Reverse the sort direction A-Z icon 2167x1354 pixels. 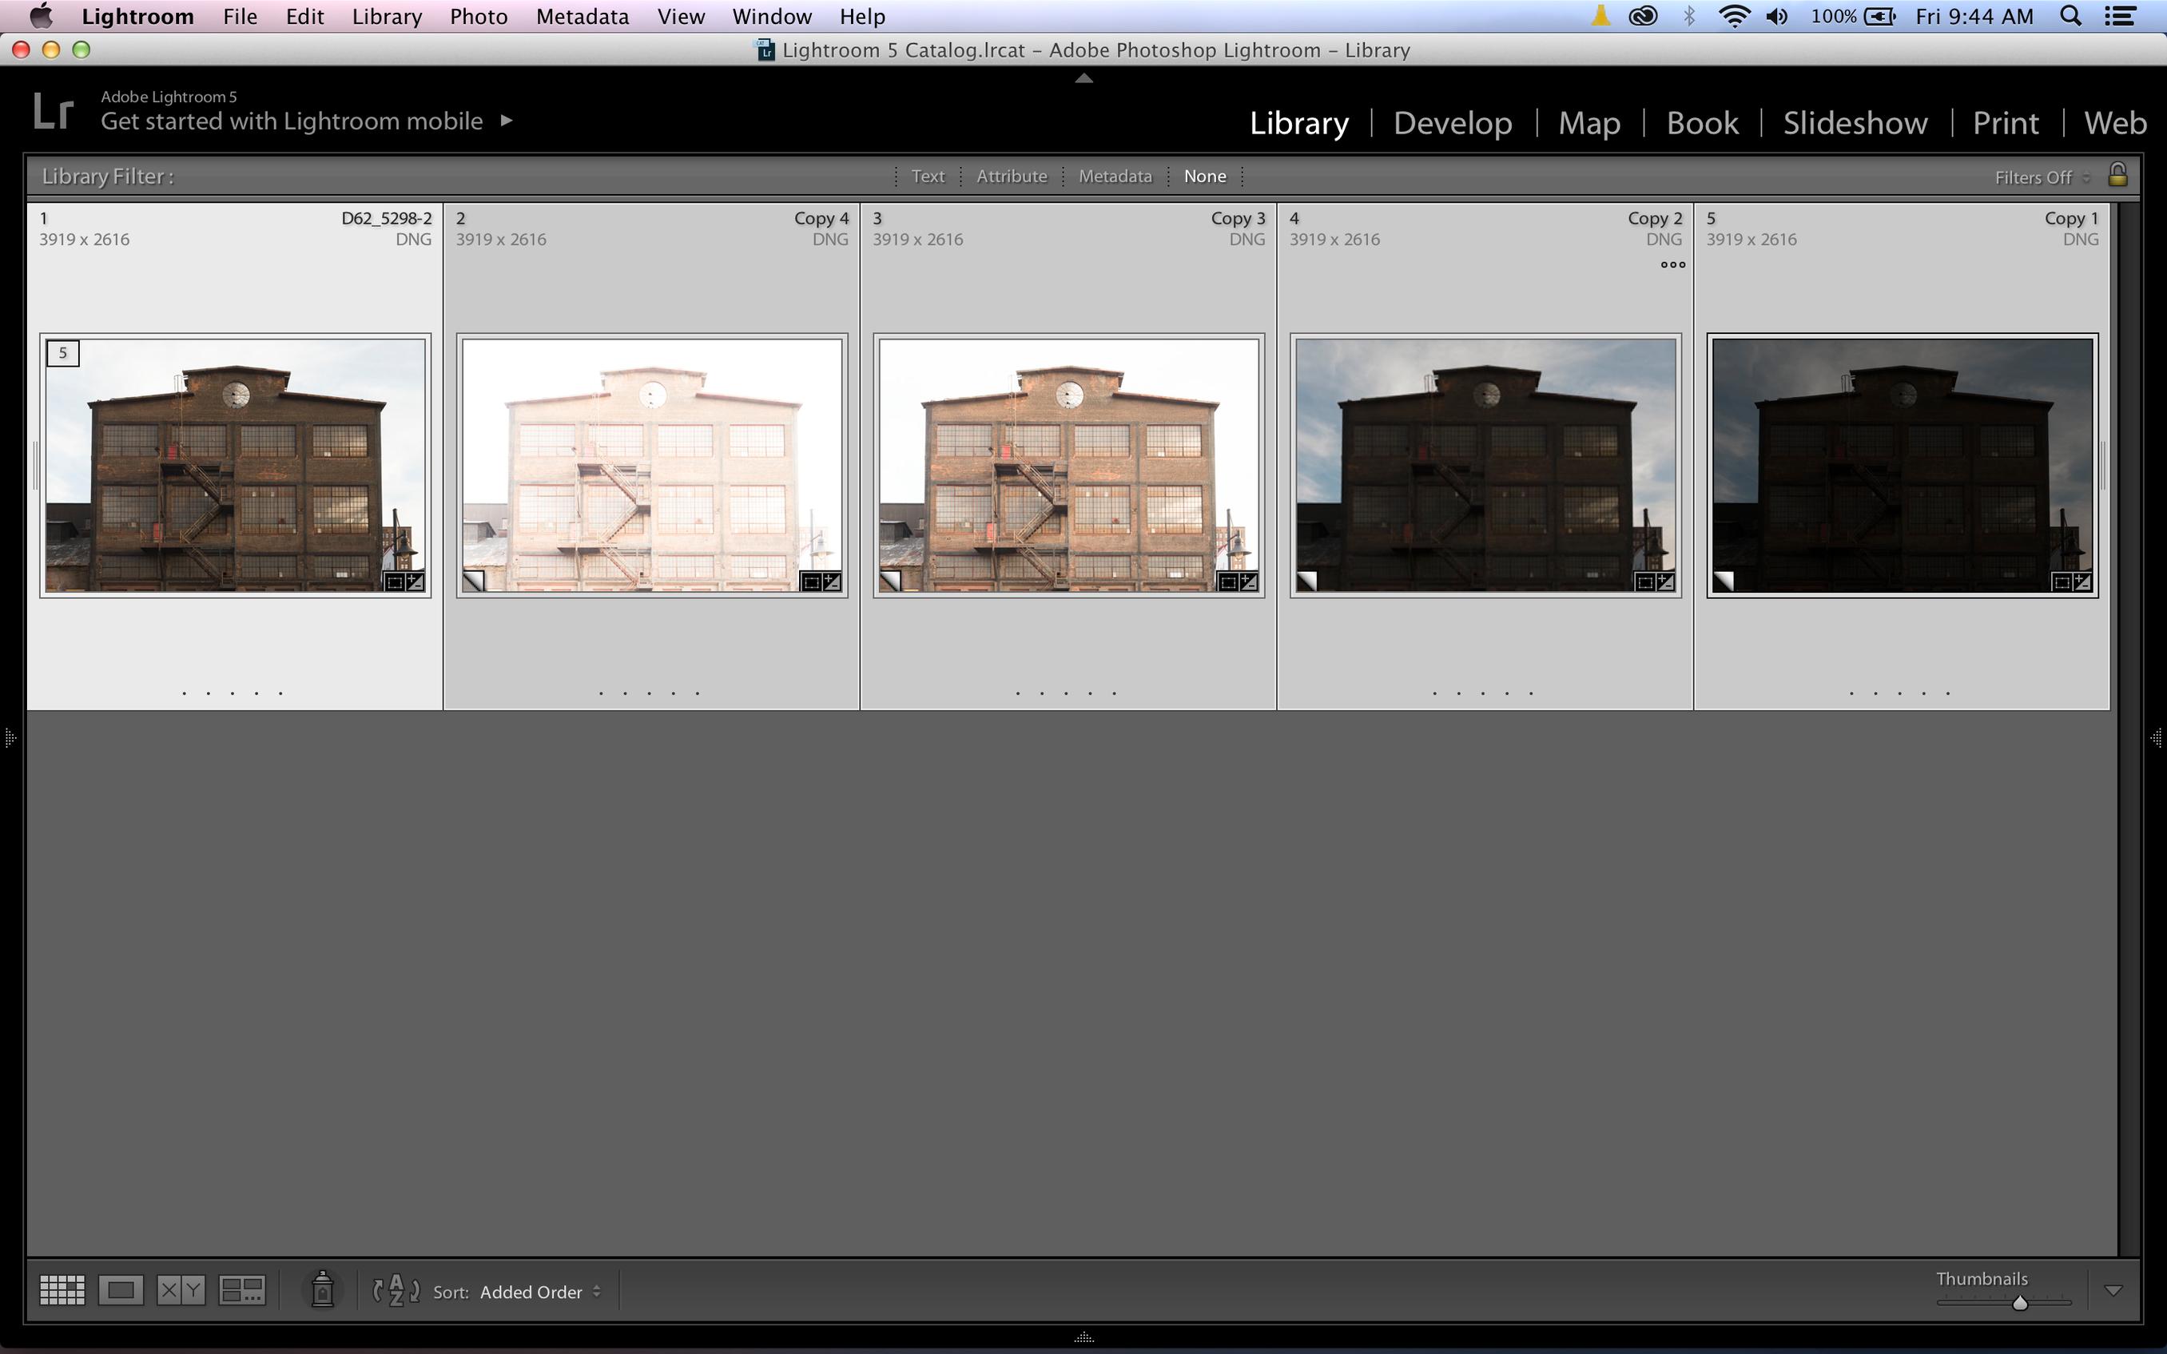pyautogui.click(x=396, y=1290)
